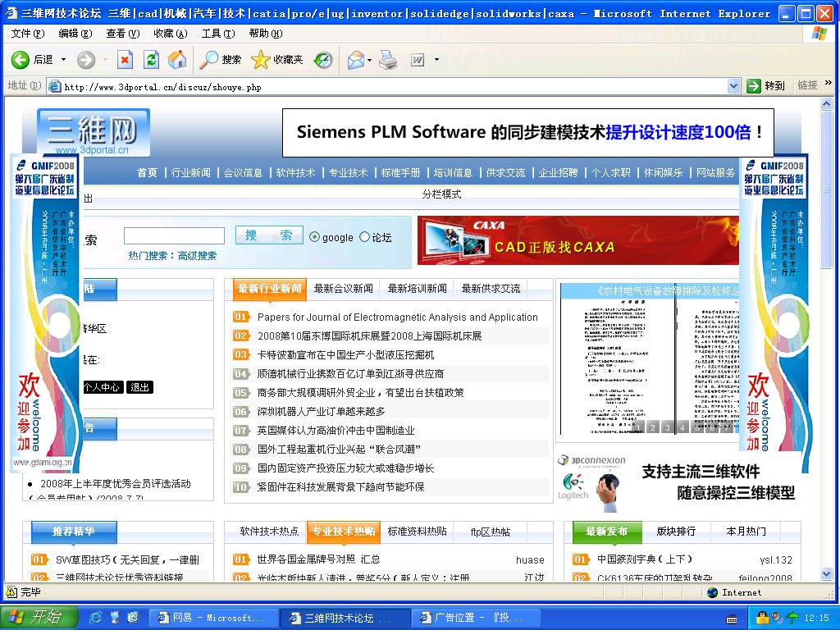The image size is (840, 630).
Task: Switch to 网易 - Microsoft taskbar window
Action: click(x=212, y=618)
